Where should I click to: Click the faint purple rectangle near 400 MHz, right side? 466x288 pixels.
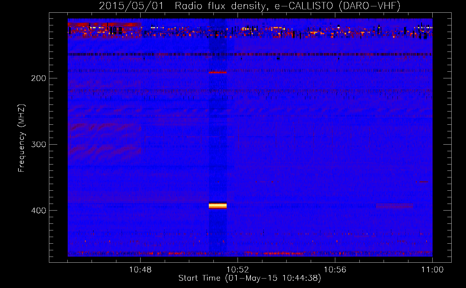pos(394,206)
